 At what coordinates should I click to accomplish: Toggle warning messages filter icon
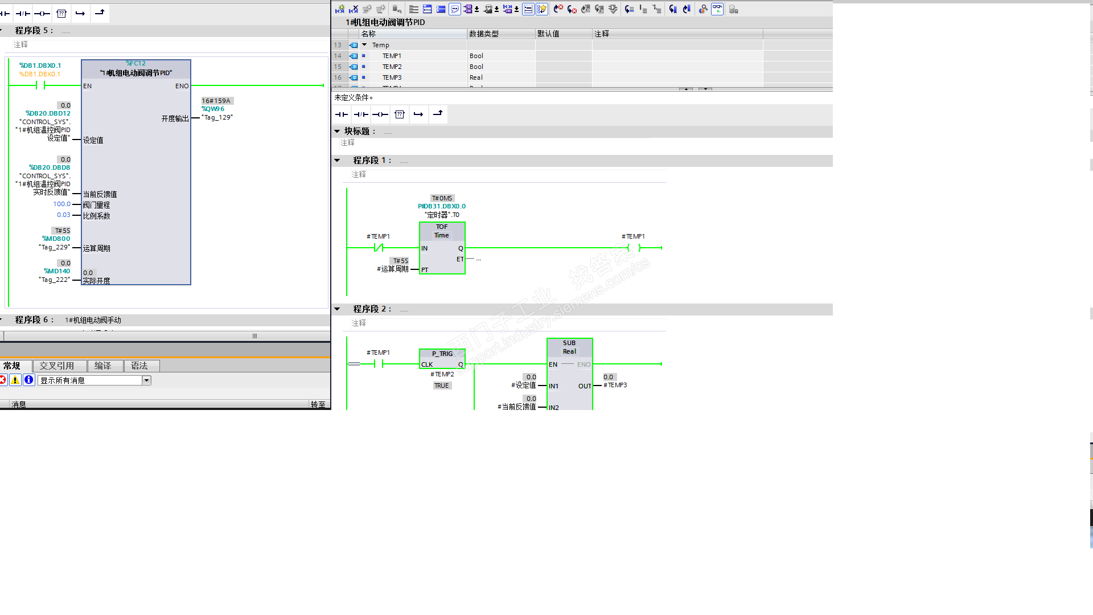pyautogui.click(x=15, y=380)
